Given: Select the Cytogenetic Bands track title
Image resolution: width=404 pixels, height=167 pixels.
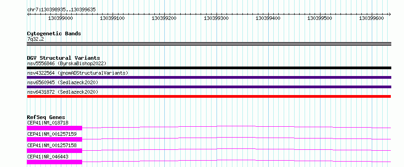Looking at the screenshot, I should 54,33.
